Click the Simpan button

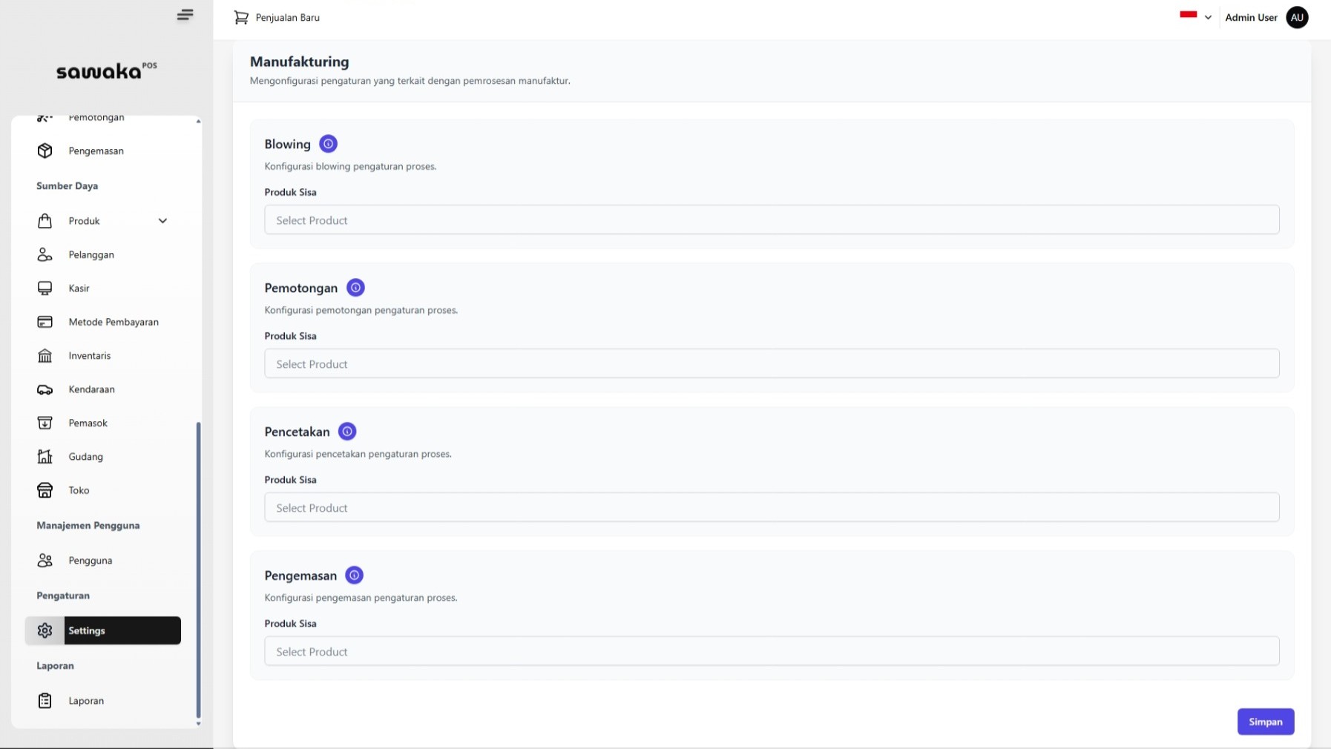pyautogui.click(x=1265, y=722)
